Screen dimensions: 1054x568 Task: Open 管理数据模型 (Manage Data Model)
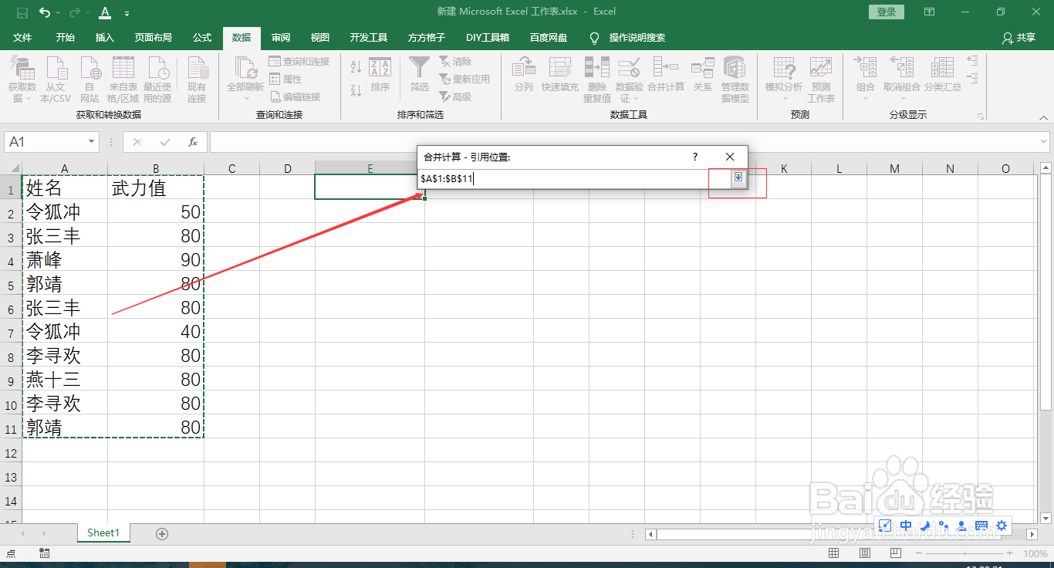pos(735,77)
